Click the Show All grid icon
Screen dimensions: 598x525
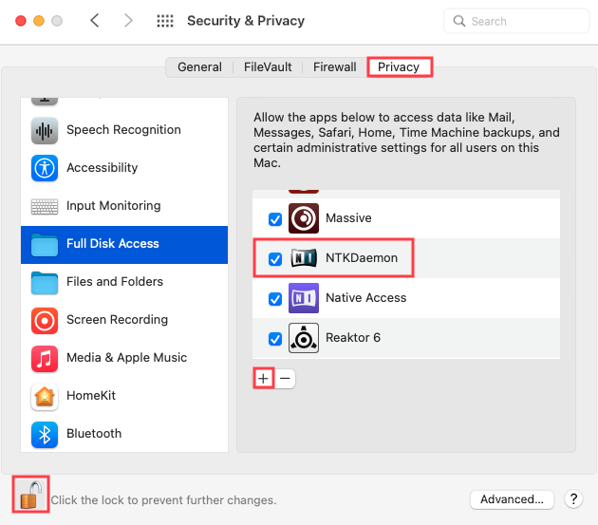tap(164, 21)
